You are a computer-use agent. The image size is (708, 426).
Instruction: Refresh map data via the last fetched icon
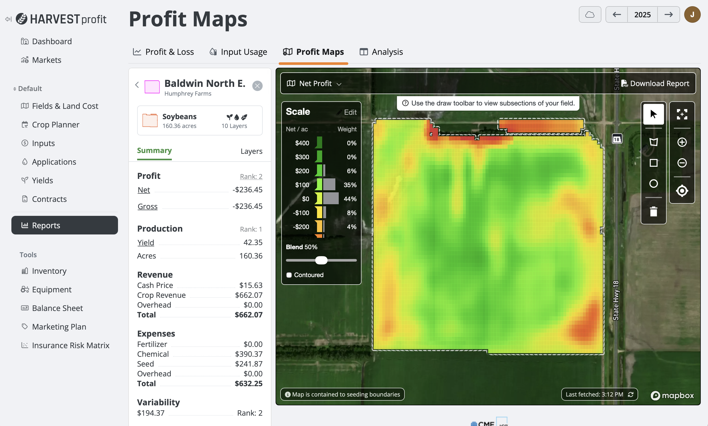coord(631,394)
